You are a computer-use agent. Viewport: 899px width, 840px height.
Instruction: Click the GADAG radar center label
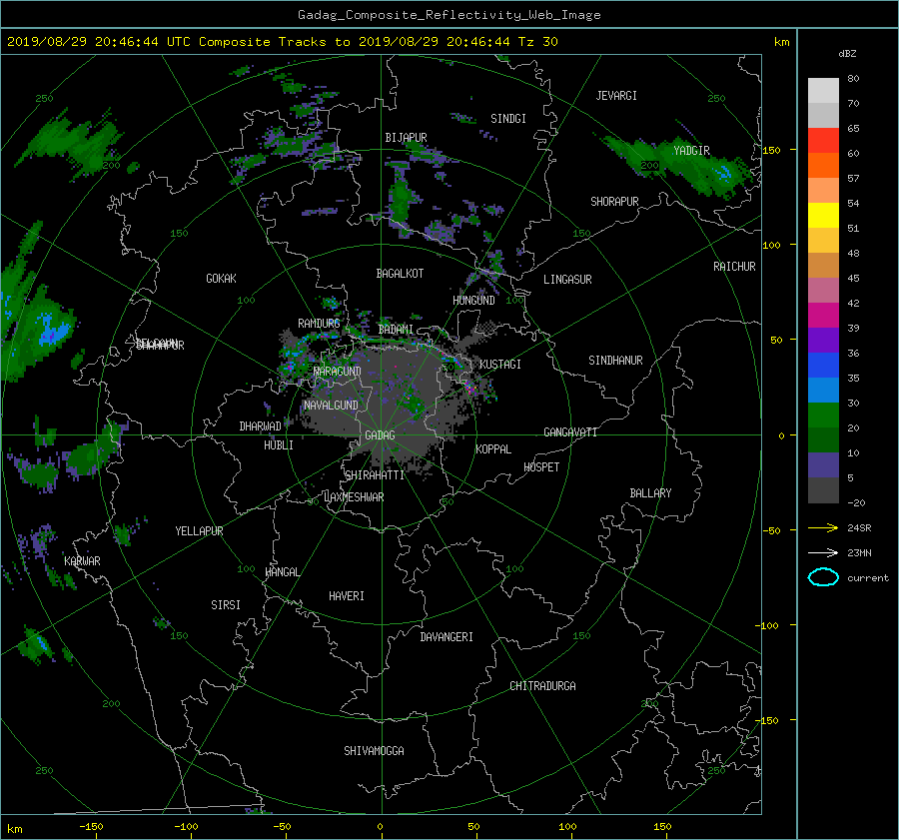tap(380, 435)
